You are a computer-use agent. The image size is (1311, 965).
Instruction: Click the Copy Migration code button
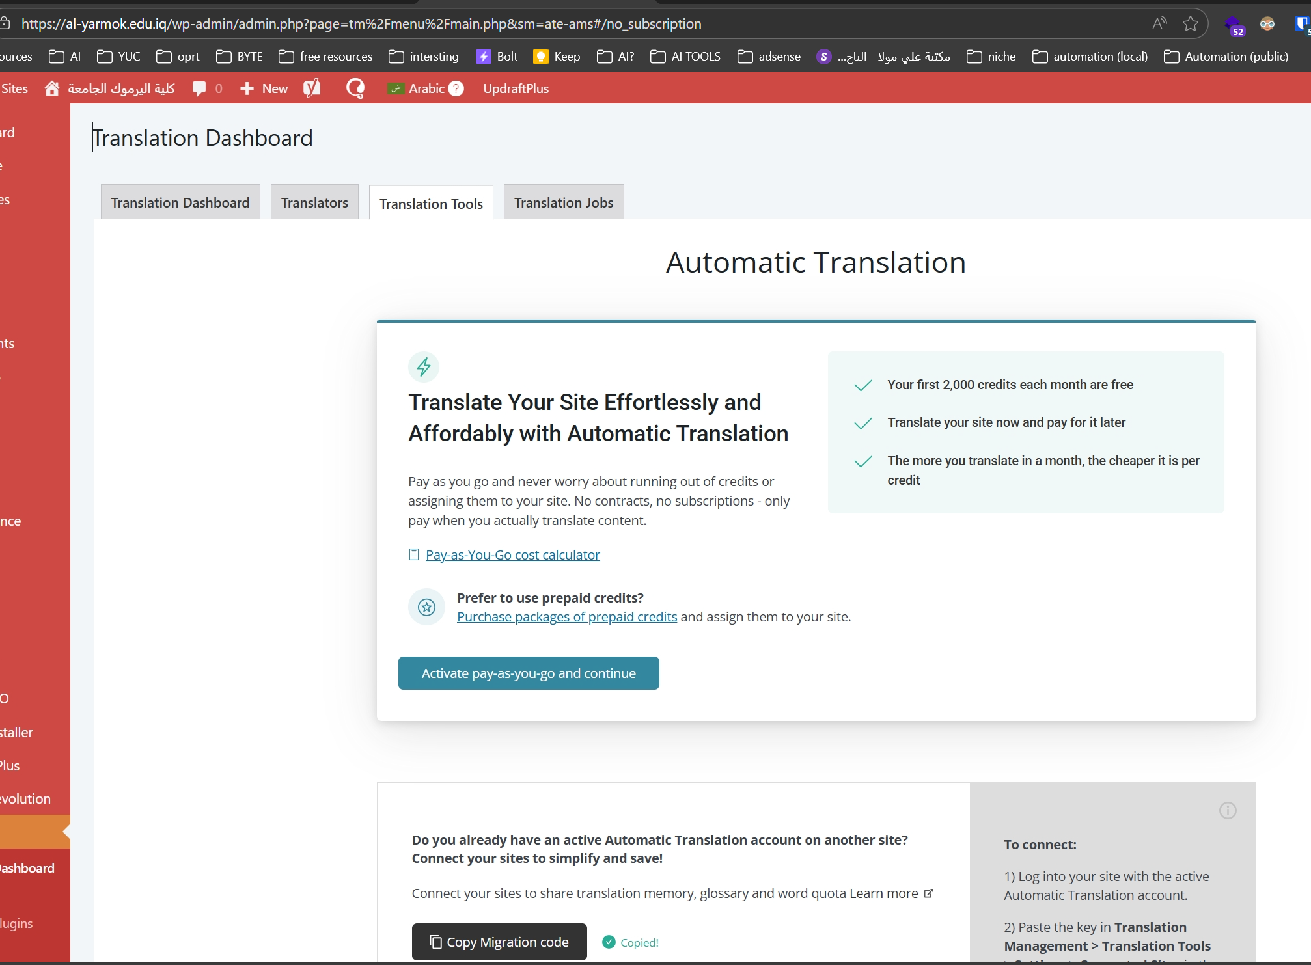pyautogui.click(x=499, y=942)
